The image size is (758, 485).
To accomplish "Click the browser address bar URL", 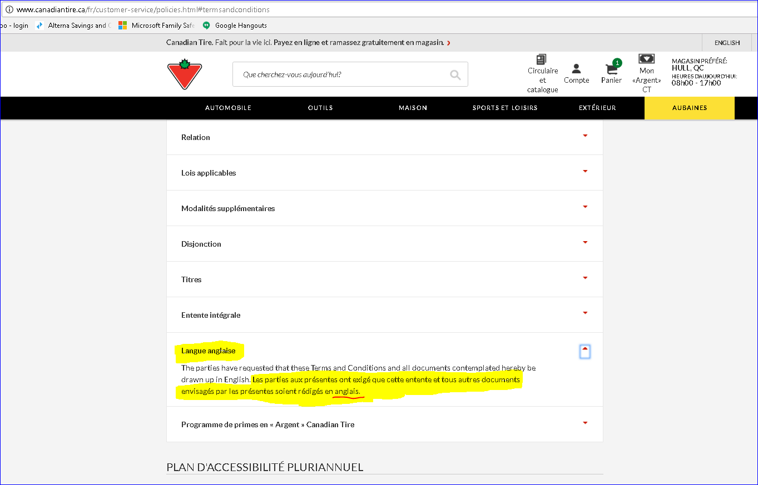I will [x=143, y=9].
